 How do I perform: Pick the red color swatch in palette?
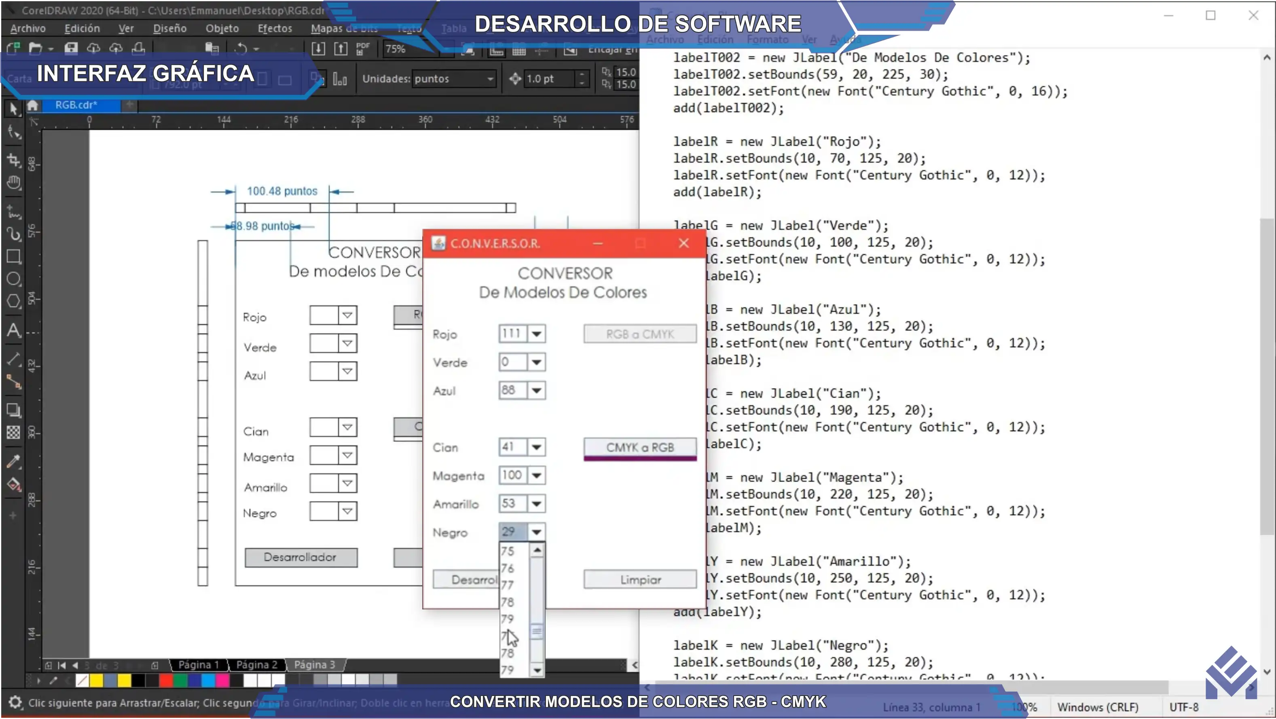(x=166, y=681)
